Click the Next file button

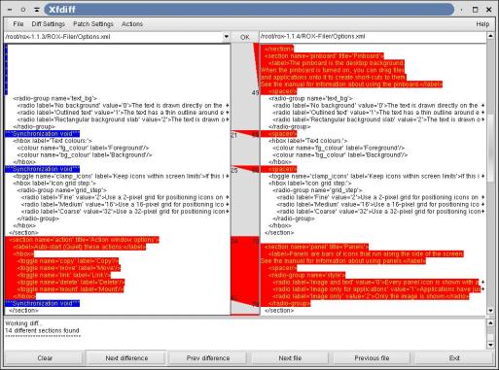(290, 358)
